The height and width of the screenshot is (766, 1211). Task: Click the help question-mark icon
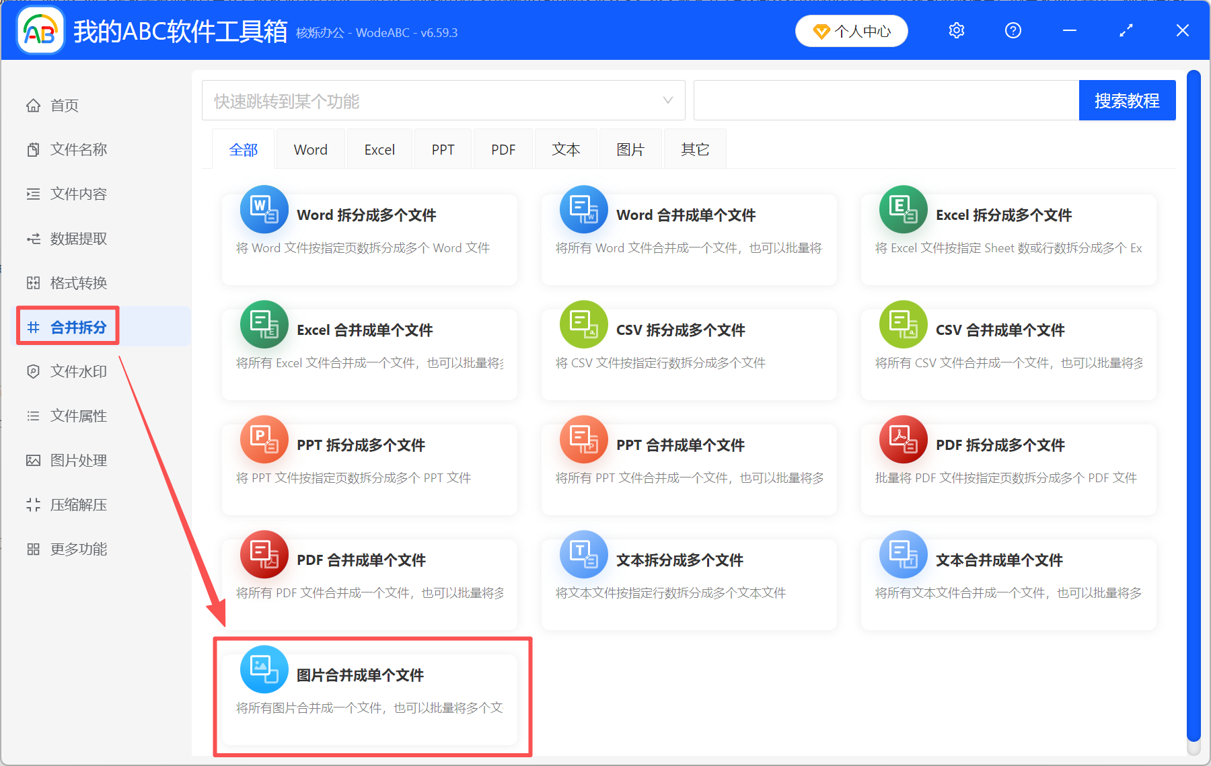tap(1013, 30)
